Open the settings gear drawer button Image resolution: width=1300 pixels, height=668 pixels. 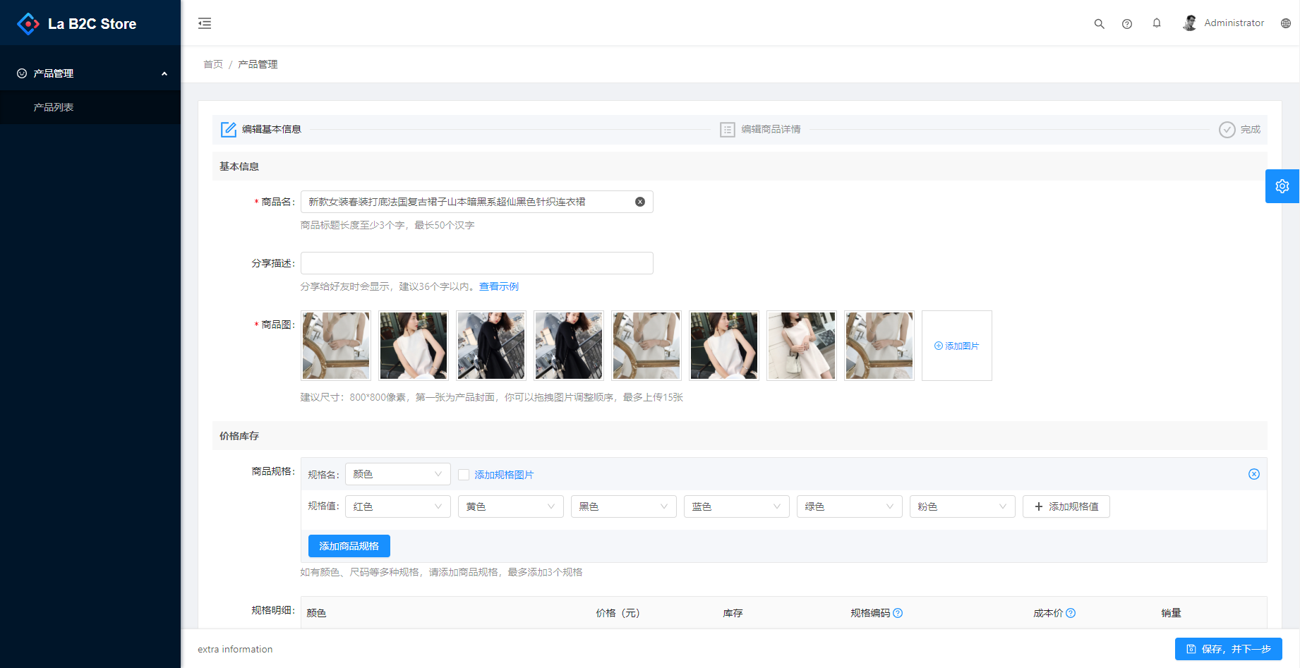point(1282,186)
